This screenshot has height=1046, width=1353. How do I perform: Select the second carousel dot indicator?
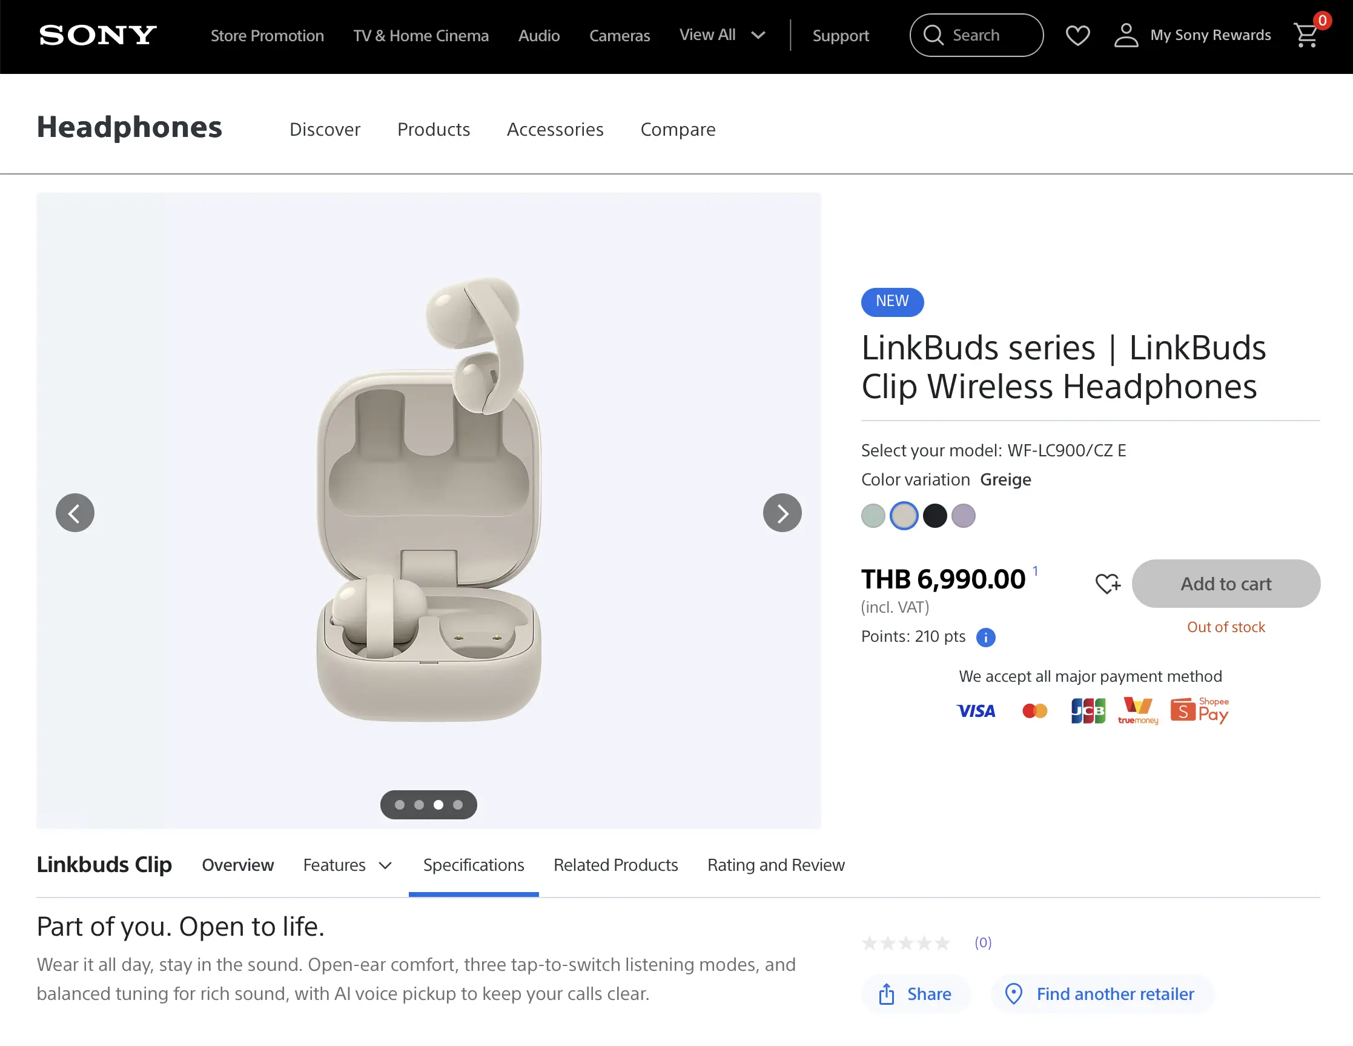pos(418,805)
